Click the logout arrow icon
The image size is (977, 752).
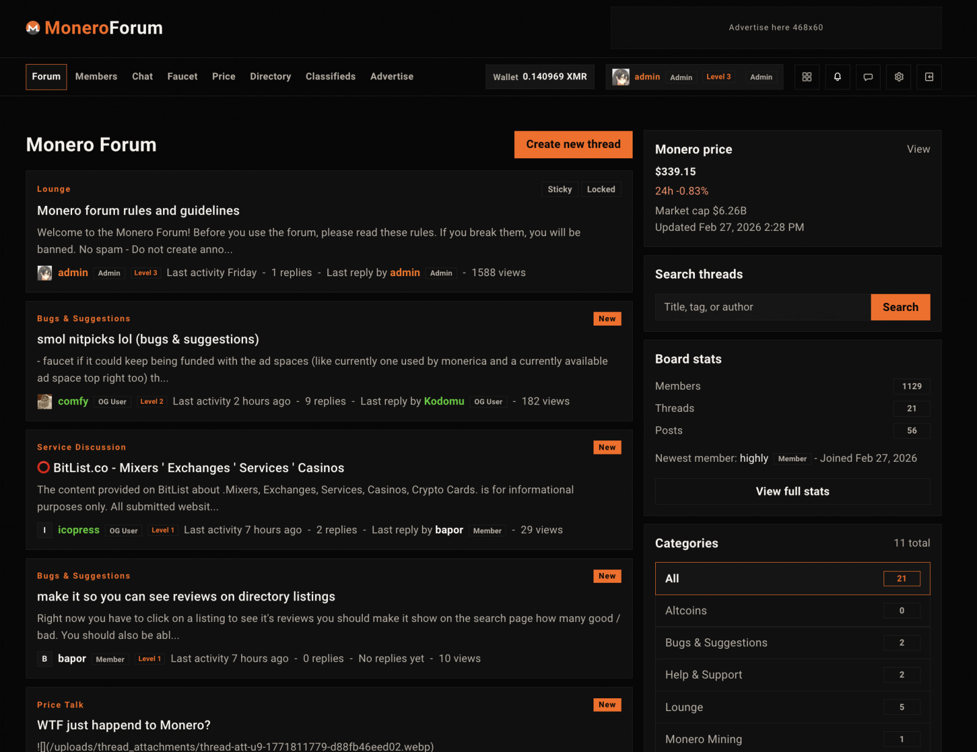(929, 77)
